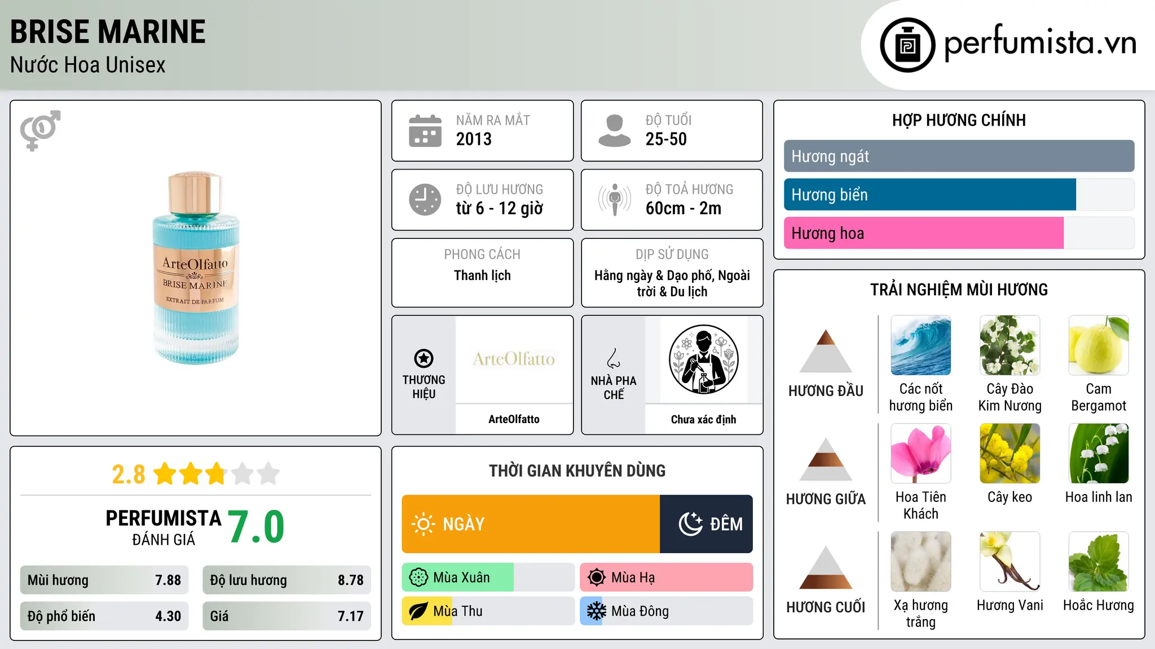This screenshot has width=1155, height=649.
Task: Click the last grey rating star
Action: (268, 474)
